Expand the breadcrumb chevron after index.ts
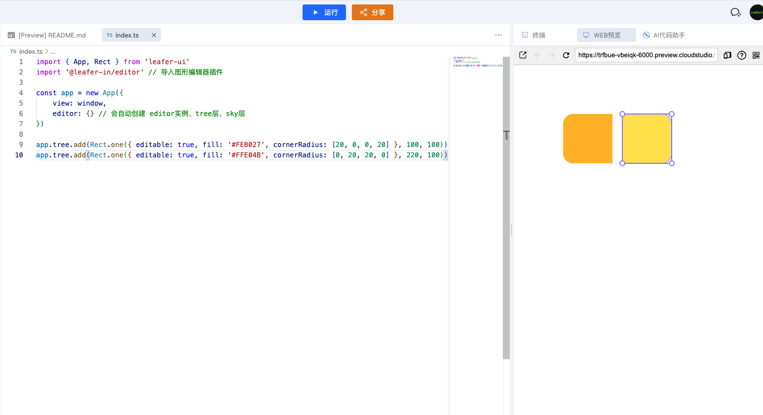This screenshot has width=763, height=415. [x=46, y=51]
